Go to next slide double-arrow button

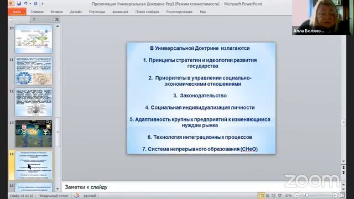point(343,172)
